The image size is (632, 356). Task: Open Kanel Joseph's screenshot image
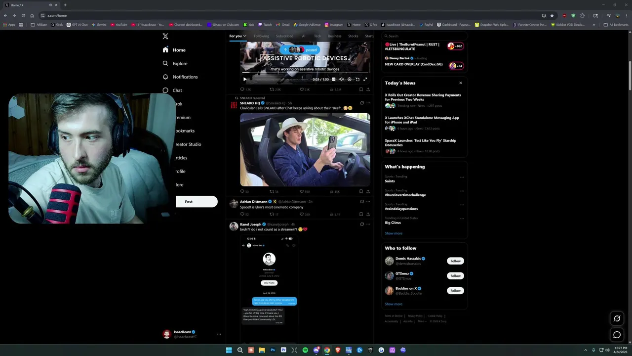(269, 288)
